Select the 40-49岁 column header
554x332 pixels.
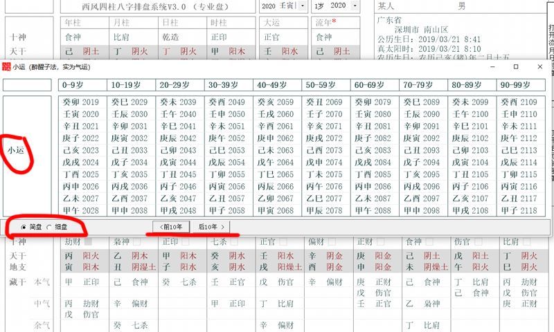point(278,85)
